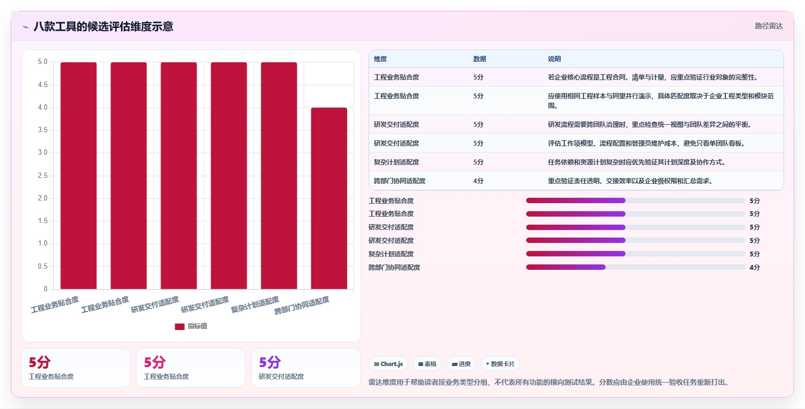
Task: Click the Chart.js chip
Action: pos(389,364)
